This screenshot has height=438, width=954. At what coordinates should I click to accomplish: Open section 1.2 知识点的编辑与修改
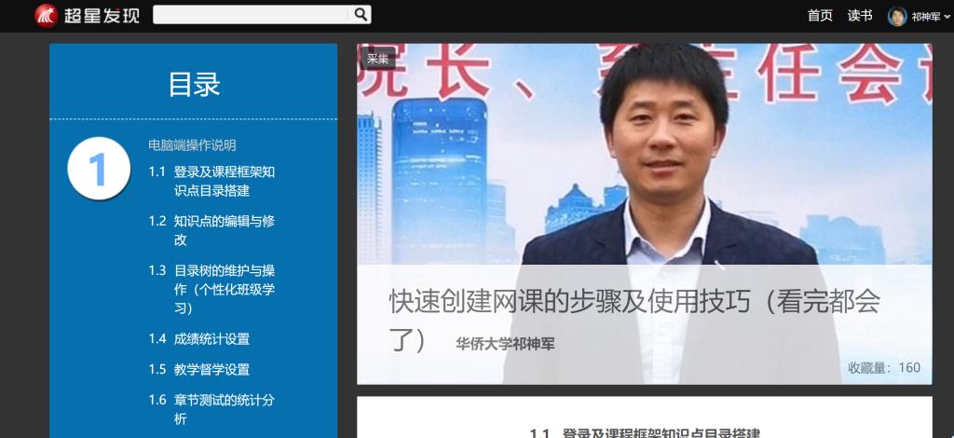[x=224, y=230]
